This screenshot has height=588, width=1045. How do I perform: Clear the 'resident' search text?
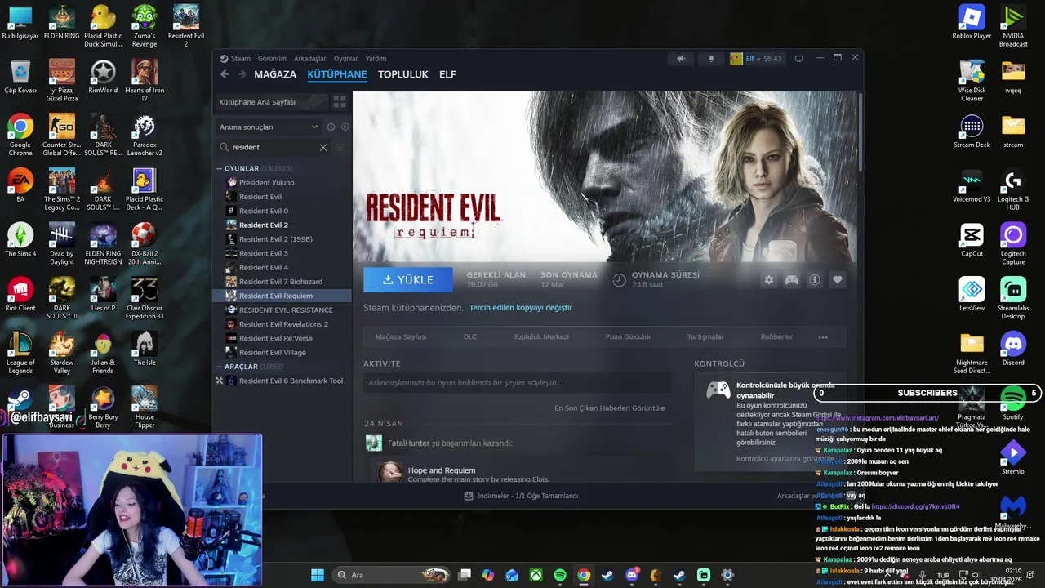pos(322,147)
